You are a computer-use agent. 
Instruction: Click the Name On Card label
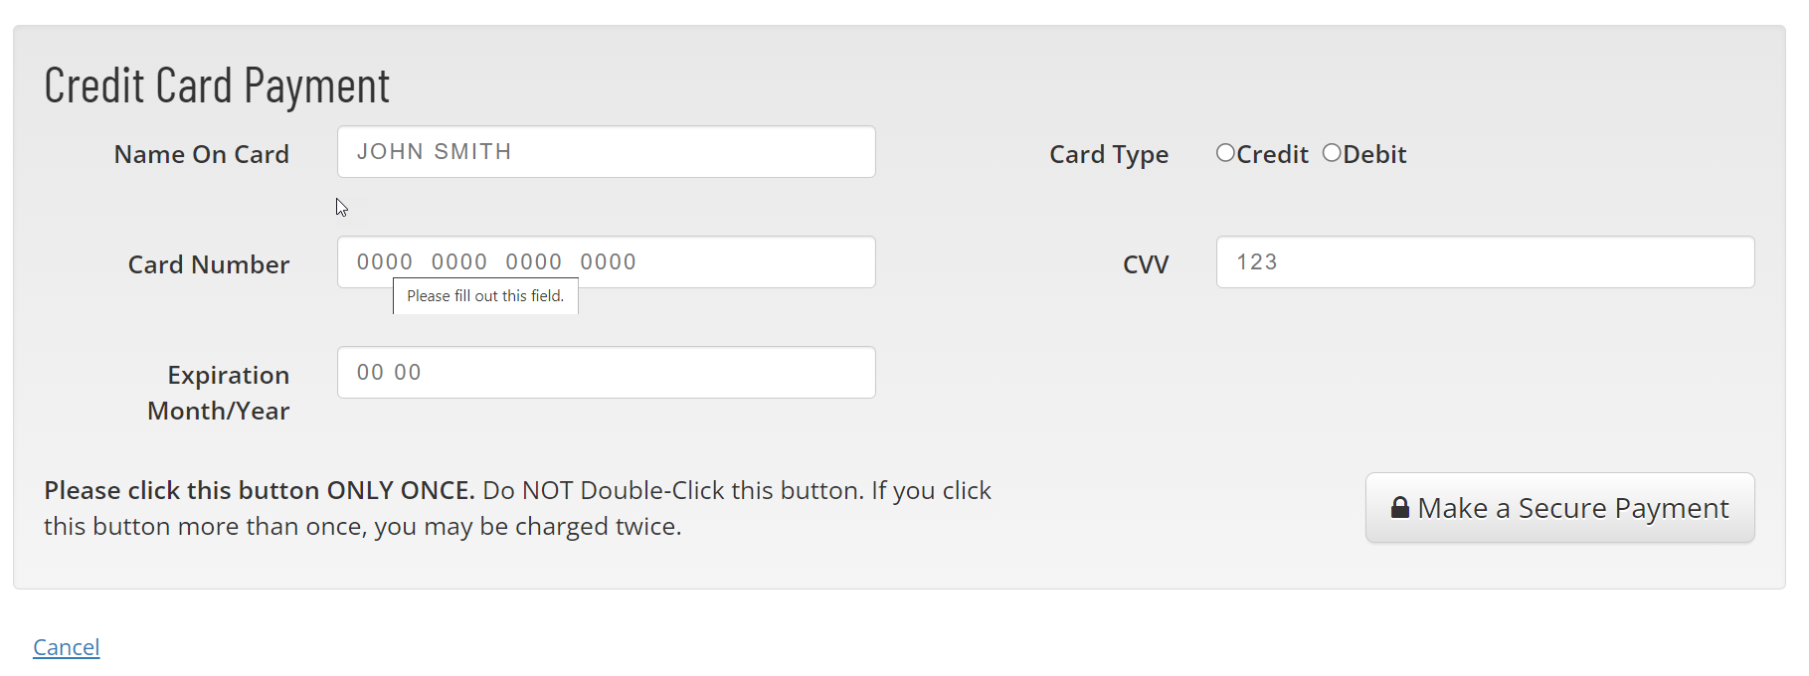coord(201,154)
